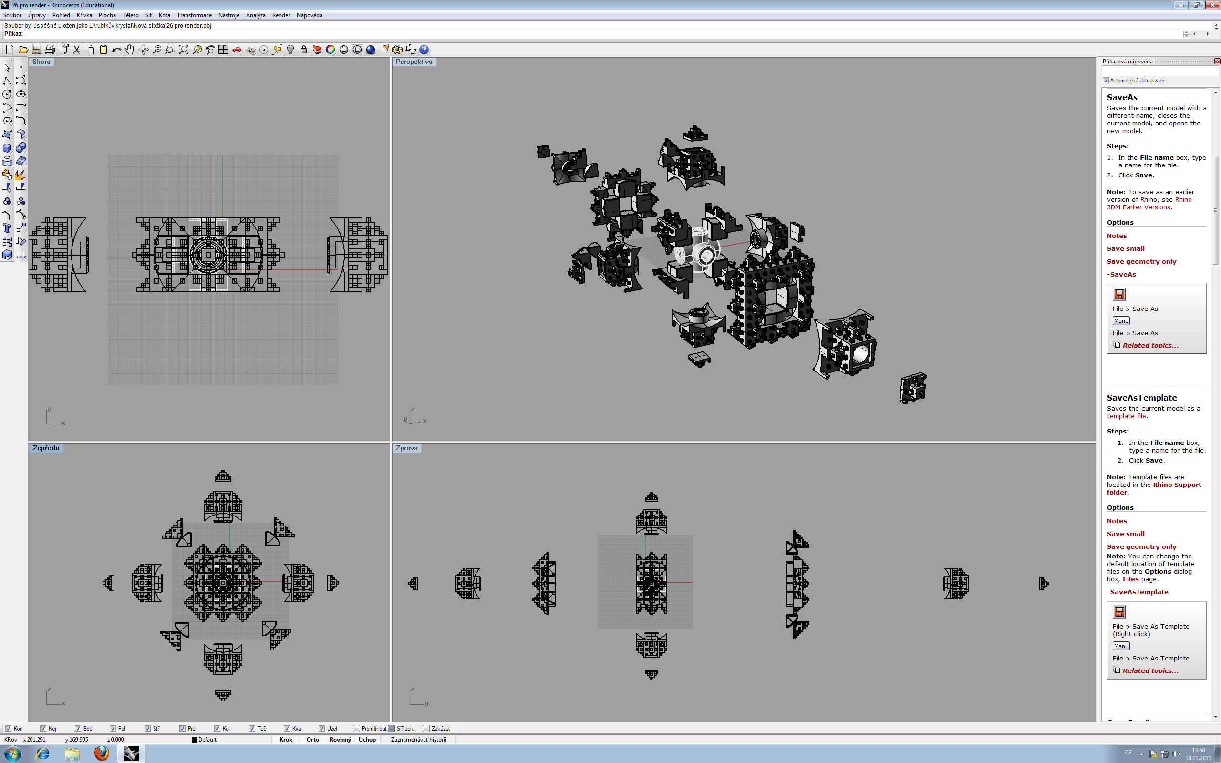Toggle the Kon osnap checkbox
The width and height of the screenshot is (1221, 763).
(x=8, y=728)
